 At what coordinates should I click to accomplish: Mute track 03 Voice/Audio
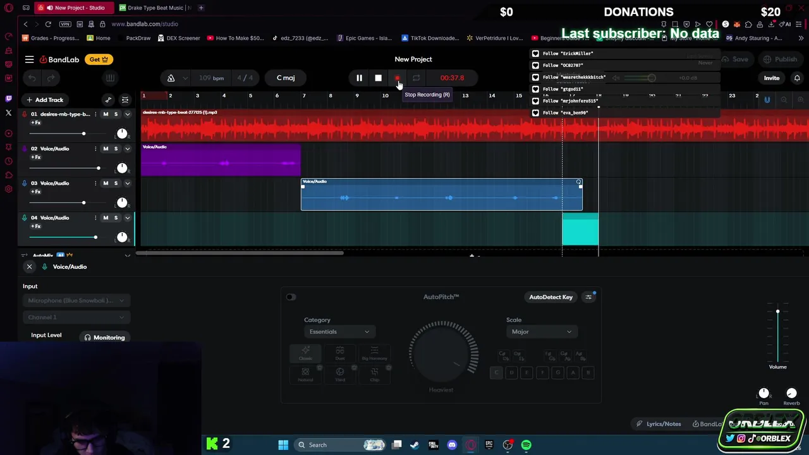tap(106, 183)
